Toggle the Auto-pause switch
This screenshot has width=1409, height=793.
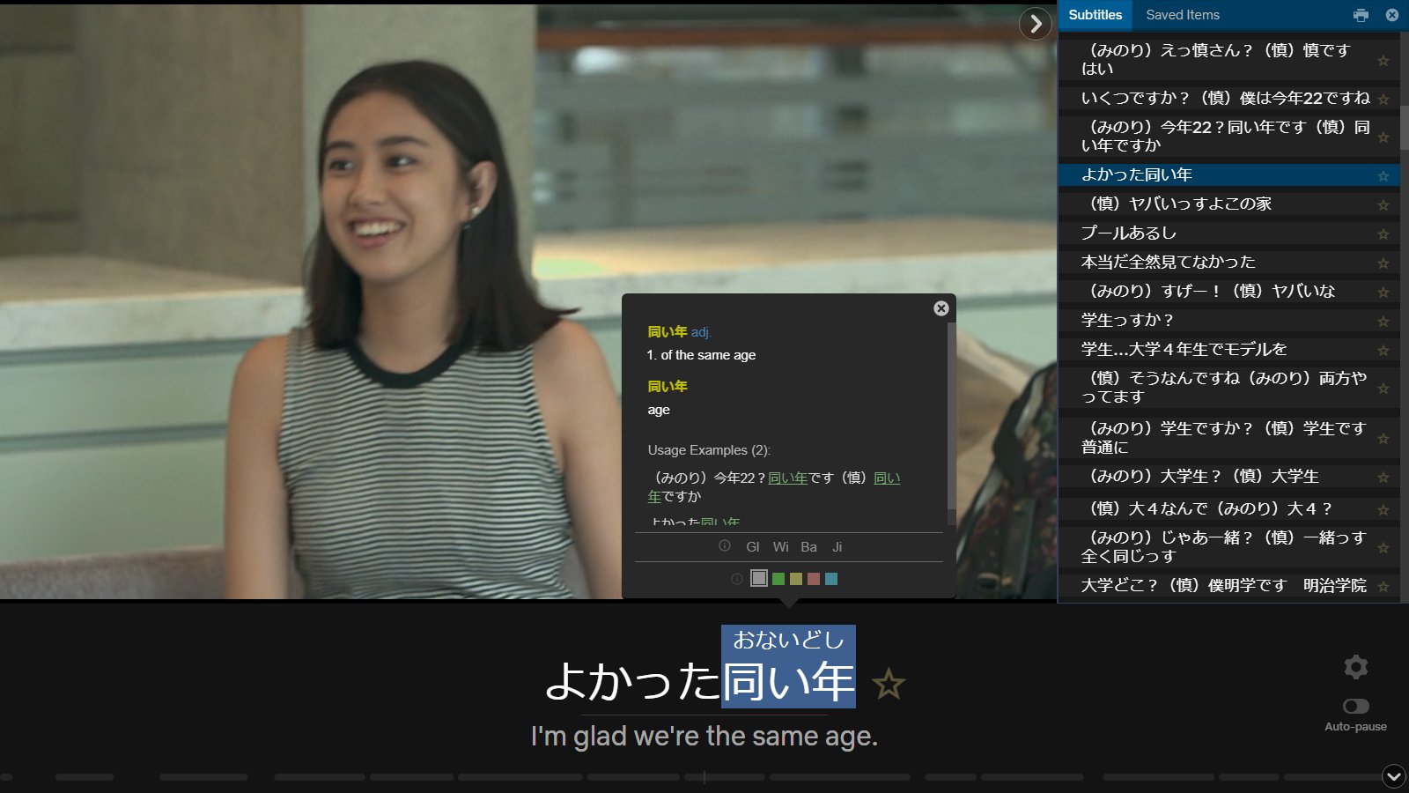point(1355,706)
